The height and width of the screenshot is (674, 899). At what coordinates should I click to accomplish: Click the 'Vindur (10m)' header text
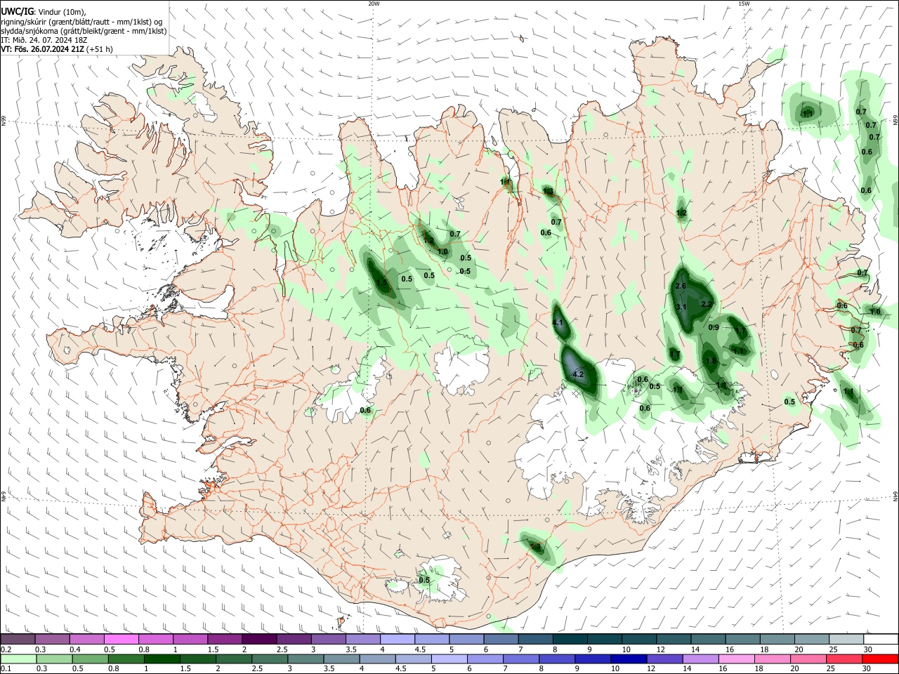62,12
